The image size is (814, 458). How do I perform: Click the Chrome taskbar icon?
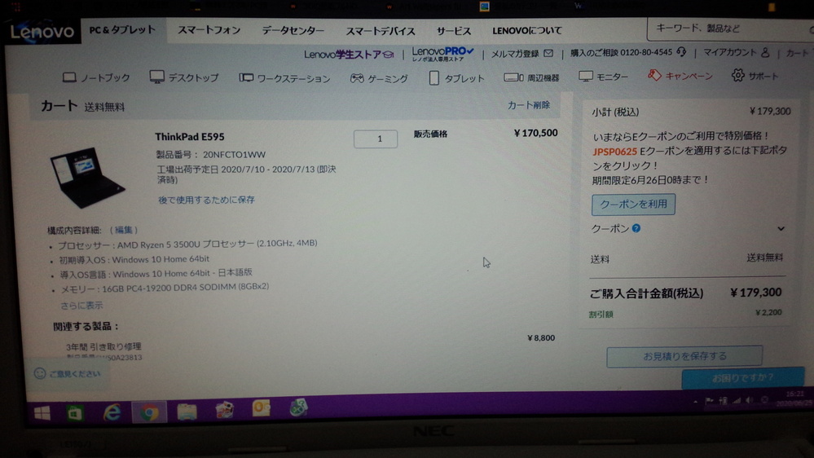(x=149, y=413)
